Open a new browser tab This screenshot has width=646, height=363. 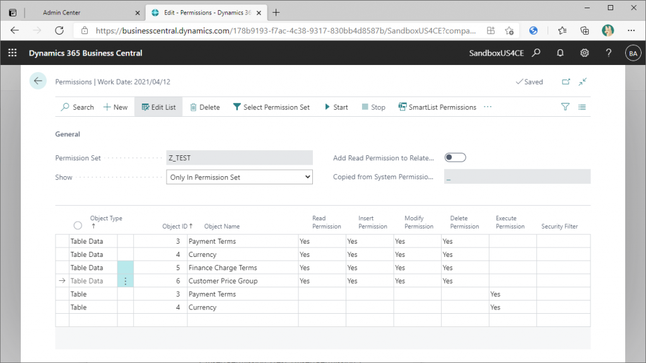(x=276, y=13)
